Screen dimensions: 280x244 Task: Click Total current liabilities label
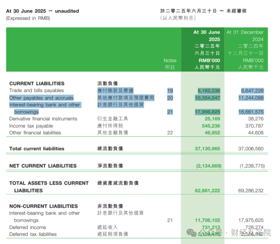tap(36, 149)
